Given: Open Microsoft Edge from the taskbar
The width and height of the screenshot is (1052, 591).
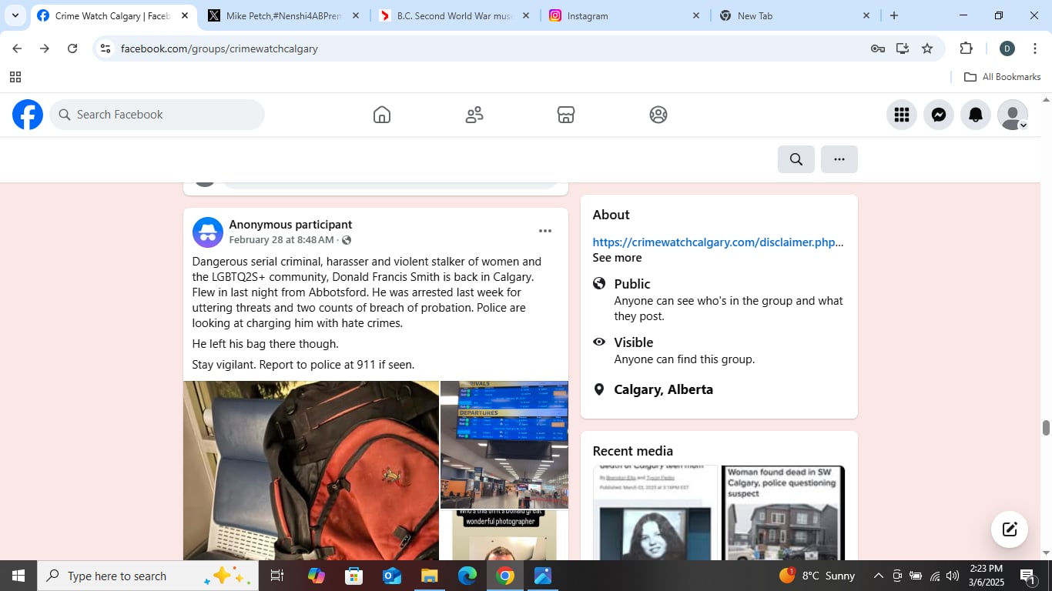Looking at the screenshot, I should (x=467, y=576).
